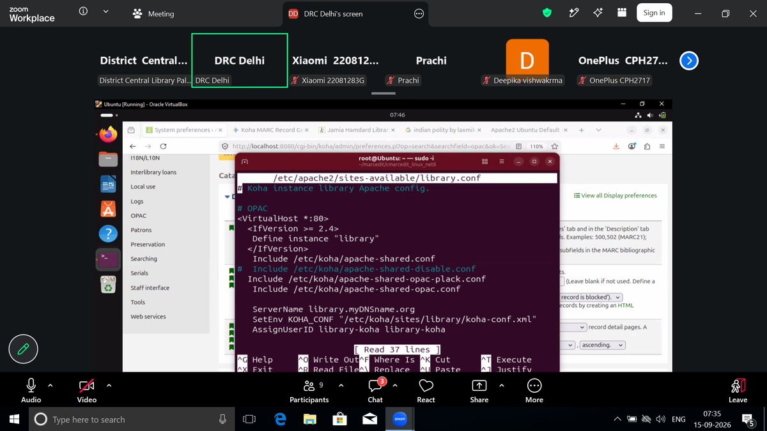The height and width of the screenshot is (431, 767).
Task: Change the Zoom view layout
Action: coord(622,13)
